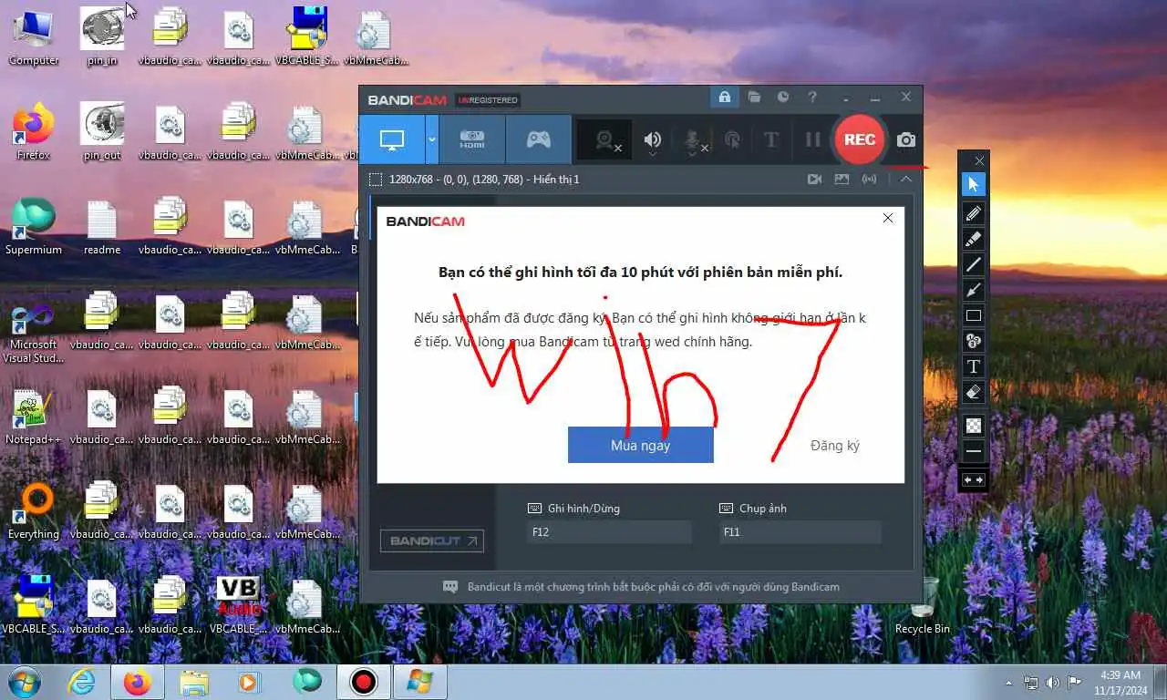Select the pin_in desktop file
Image resolution: width=1167 pixels, height=700 pixels.
pyautogui.click(x=102, y=36)
